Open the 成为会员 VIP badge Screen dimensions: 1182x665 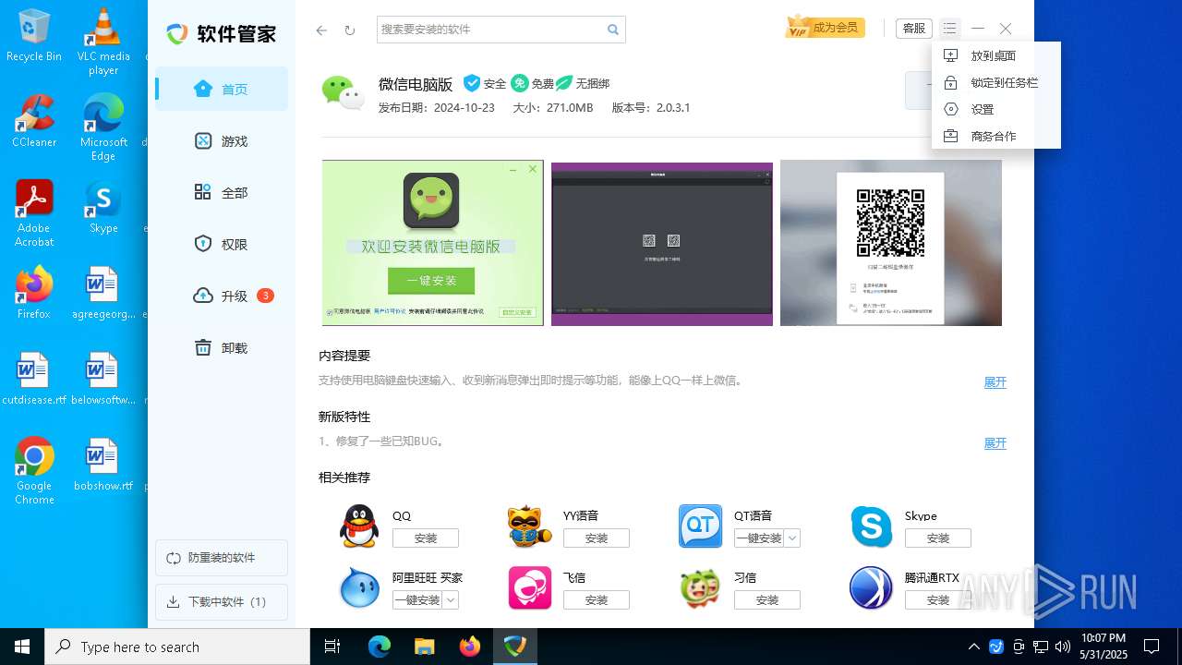(x=825, y=28)
